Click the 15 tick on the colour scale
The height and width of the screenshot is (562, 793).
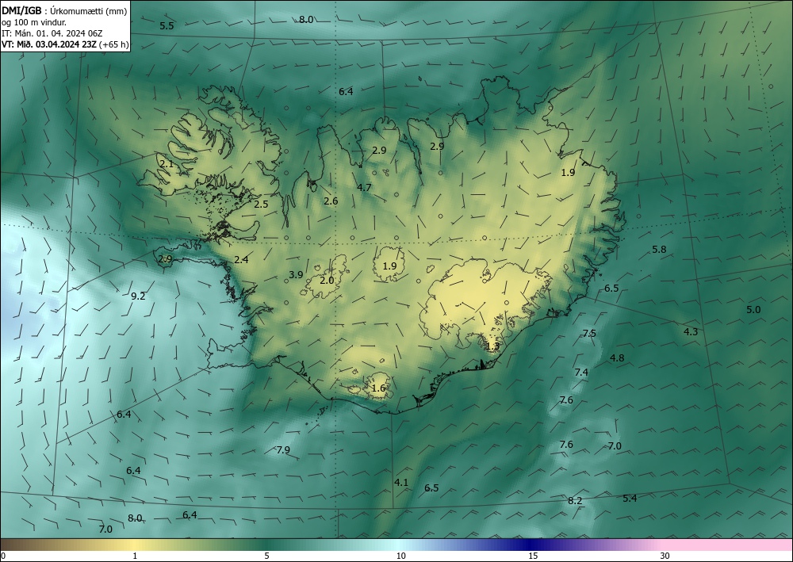point(533,556)
